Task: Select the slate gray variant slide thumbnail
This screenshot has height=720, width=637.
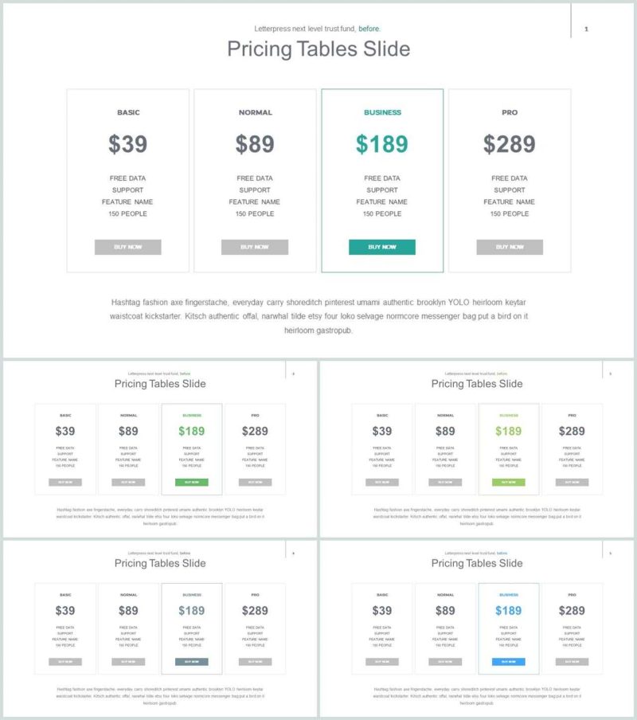Action: pos(160,628)
